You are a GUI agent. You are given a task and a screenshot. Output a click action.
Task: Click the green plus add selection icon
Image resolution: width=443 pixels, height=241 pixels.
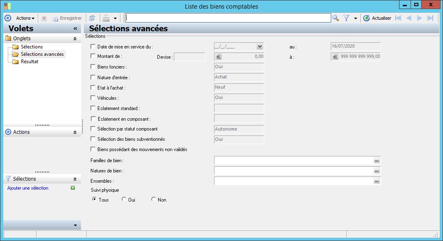[x=73, y=188]
